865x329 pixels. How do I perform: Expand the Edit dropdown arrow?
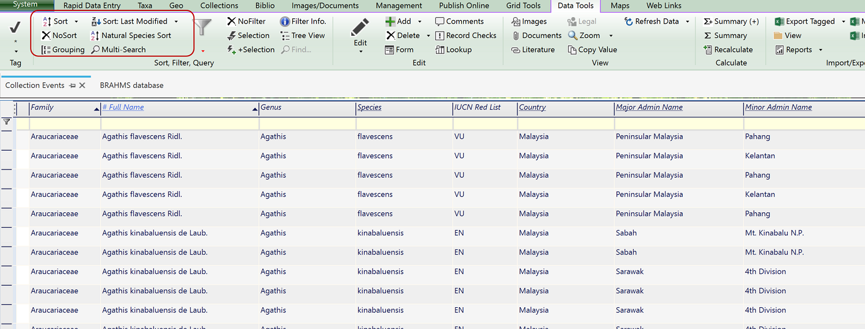pos(360,51)
